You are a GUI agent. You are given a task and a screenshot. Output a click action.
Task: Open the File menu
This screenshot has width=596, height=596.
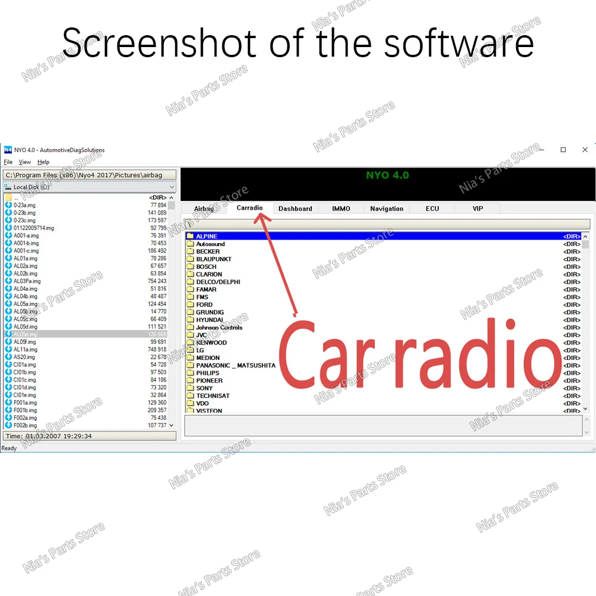(8, 162)
